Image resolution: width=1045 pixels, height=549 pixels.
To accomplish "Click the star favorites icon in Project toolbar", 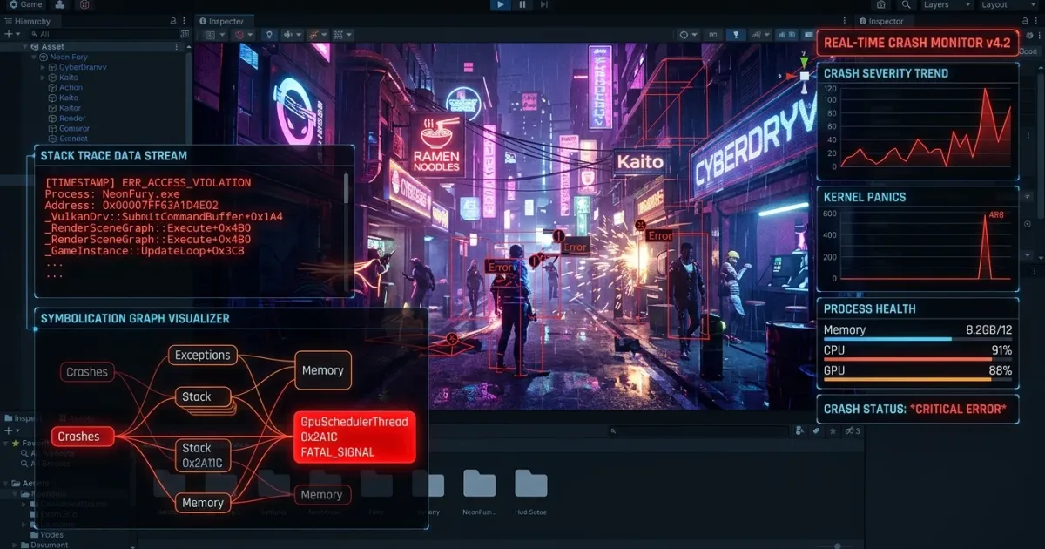I will tap(833, 430).
